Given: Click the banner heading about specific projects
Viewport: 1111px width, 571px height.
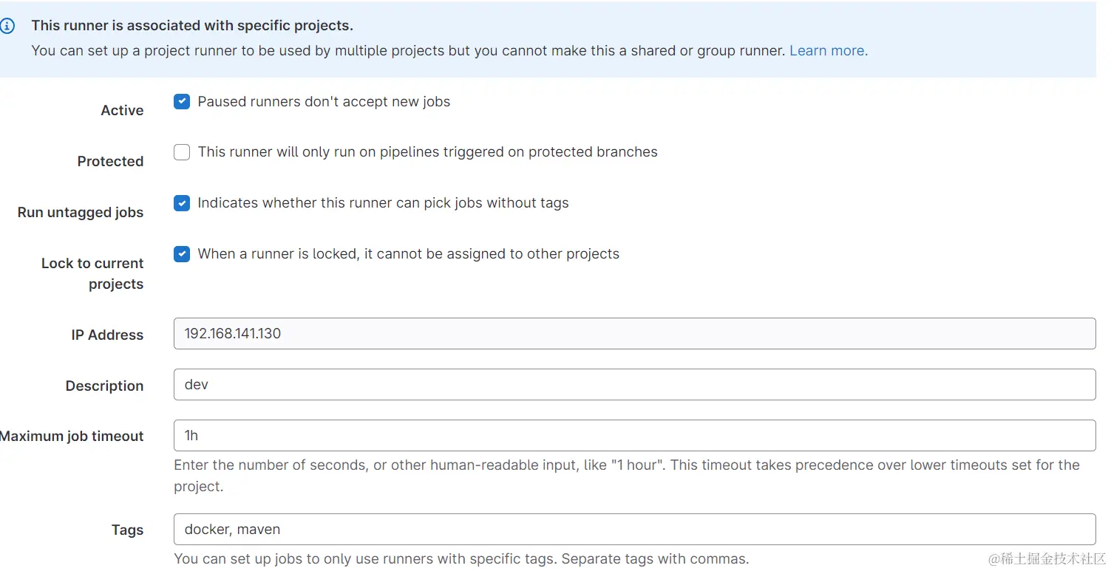Looking at the screenshot, I should tap(192, 26).
